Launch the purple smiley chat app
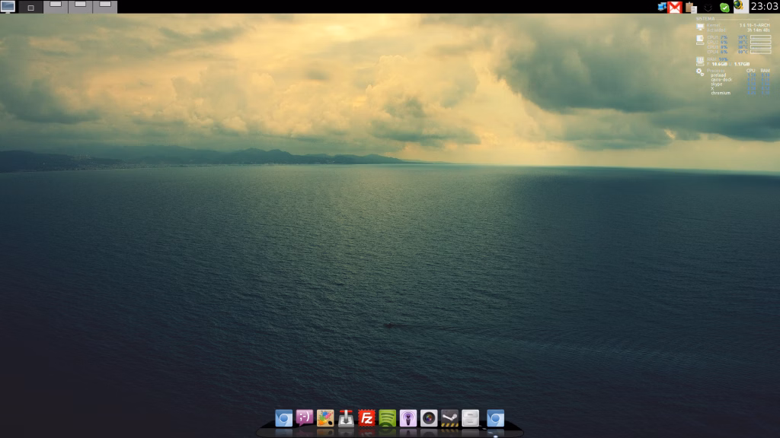This screenshot has height=438, width=780. [305, 417]
